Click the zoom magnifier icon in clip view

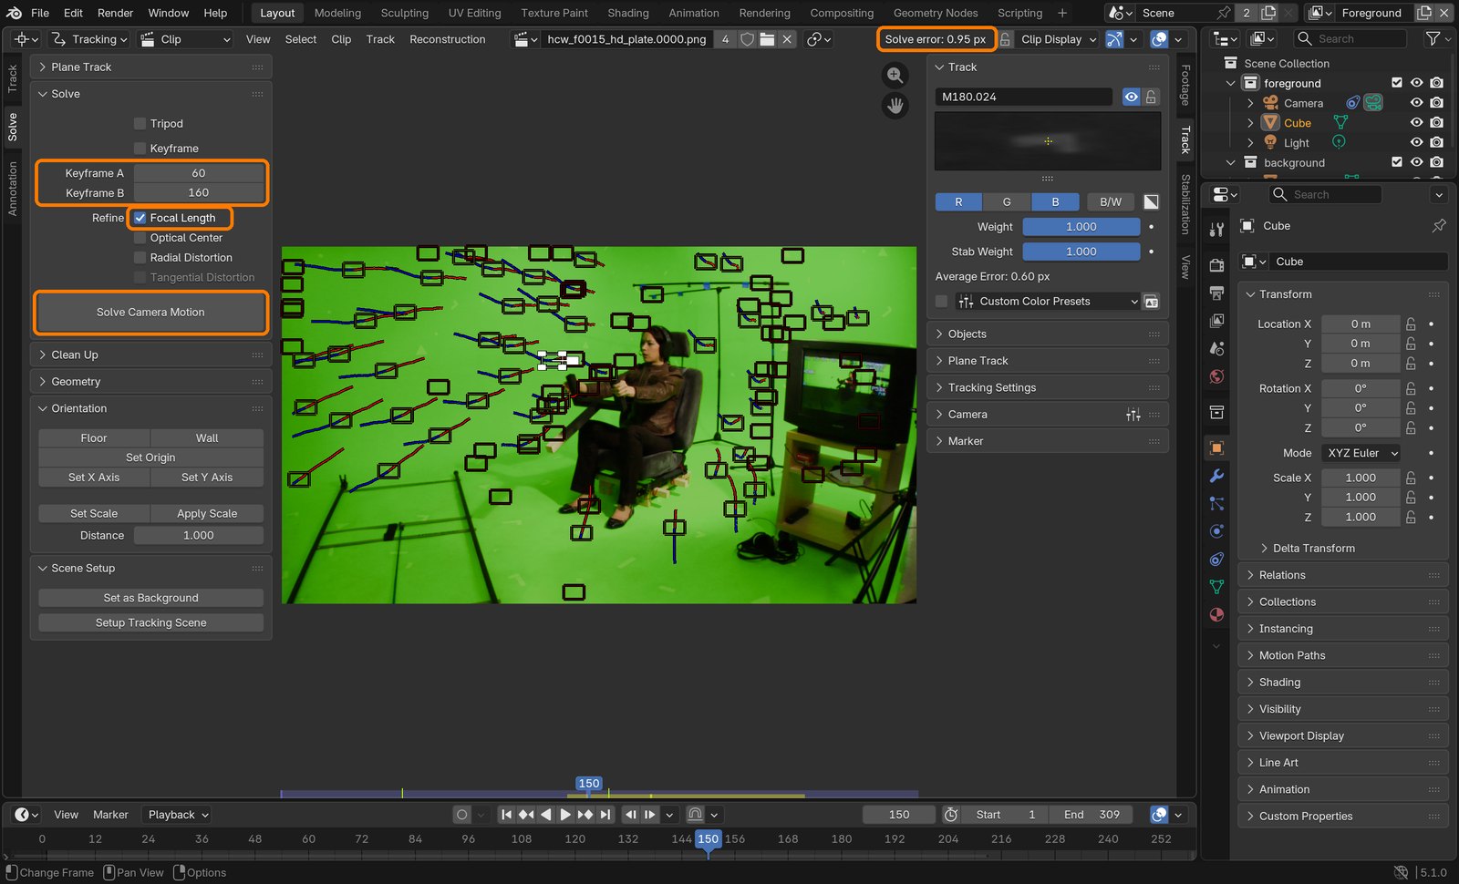(x=895, y=76)
